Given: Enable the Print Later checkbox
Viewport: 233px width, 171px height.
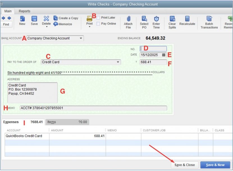Looking at the screenshot, I should tap(99, 17).
